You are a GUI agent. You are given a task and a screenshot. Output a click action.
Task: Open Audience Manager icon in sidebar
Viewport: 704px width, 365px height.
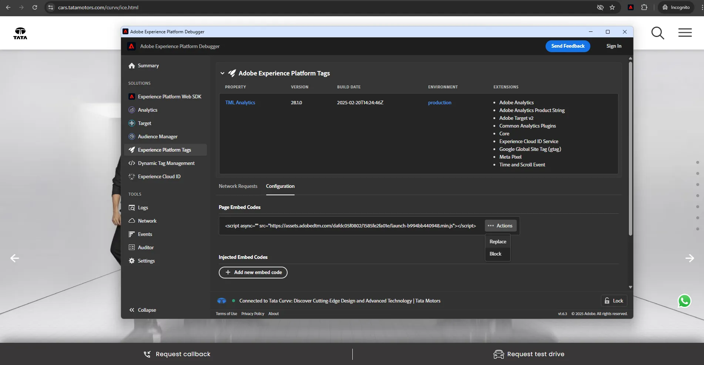coord(132,136)
